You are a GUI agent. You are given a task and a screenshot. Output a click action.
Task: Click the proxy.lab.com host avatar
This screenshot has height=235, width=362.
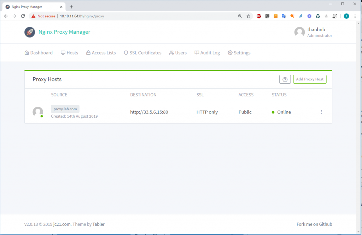pos(38,112)
